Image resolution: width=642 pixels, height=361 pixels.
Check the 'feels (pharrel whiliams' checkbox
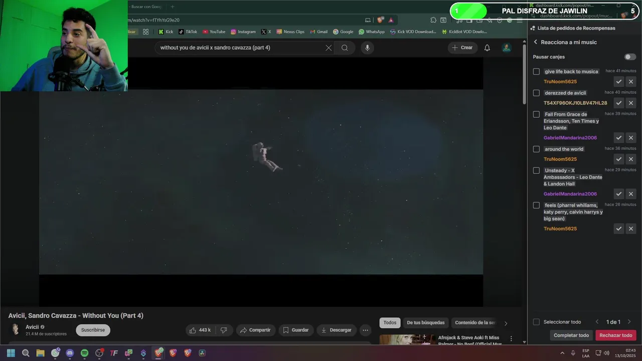click(x=536, y=205)
